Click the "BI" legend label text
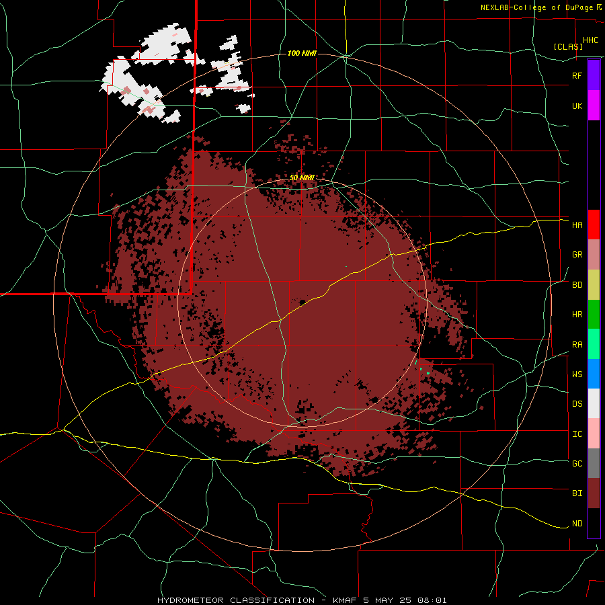Screen dimensions: 605x605 (577, 493)
